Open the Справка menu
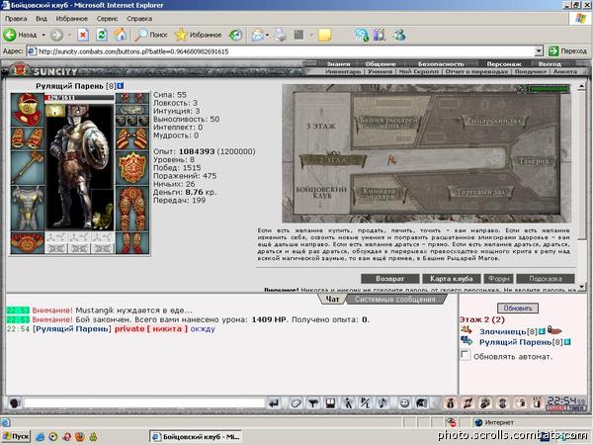Image resolution: width=593 pixels, height=445 pixels. (x=139, y=19)
